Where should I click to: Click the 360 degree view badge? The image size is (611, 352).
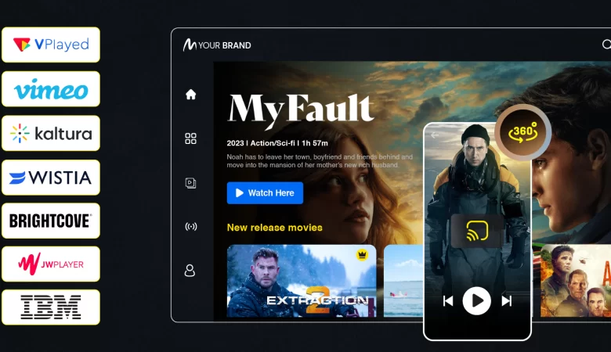click(523, 132)
